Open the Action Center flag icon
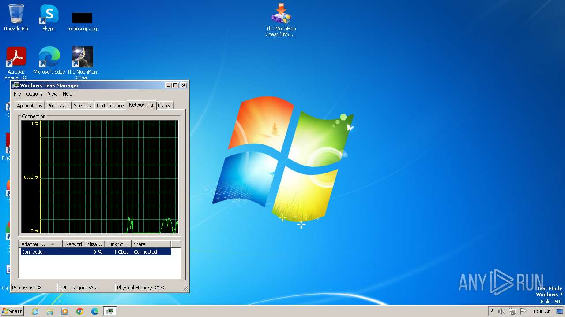565x317 pixels. point(523,311)
